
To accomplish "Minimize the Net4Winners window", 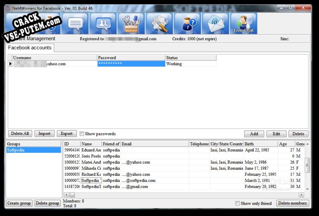I will [282, 8].
